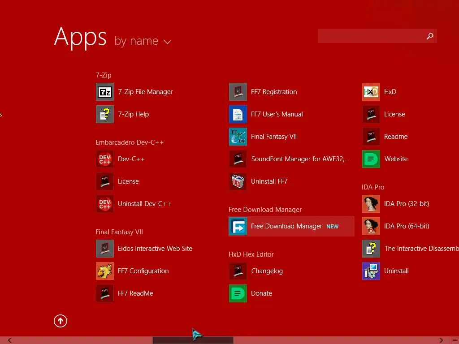
Task: Launch Free Download Manager icon
Action: [x=238, y=226]
